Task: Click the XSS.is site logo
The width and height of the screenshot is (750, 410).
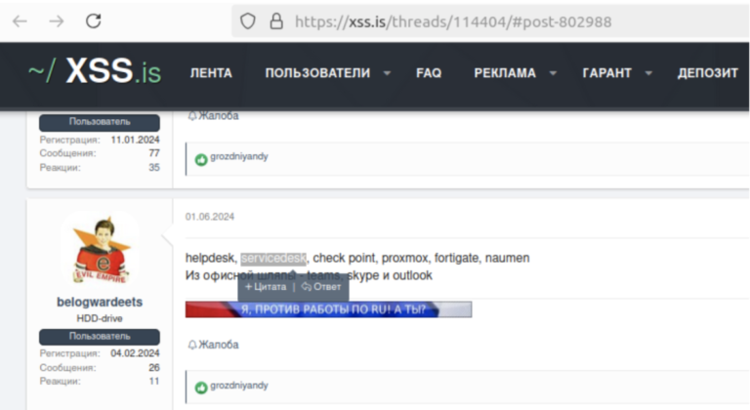Action: [94, 73]
